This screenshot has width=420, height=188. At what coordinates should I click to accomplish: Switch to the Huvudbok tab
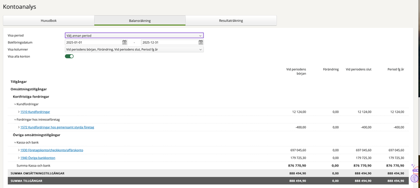click(x=48, y=21)
